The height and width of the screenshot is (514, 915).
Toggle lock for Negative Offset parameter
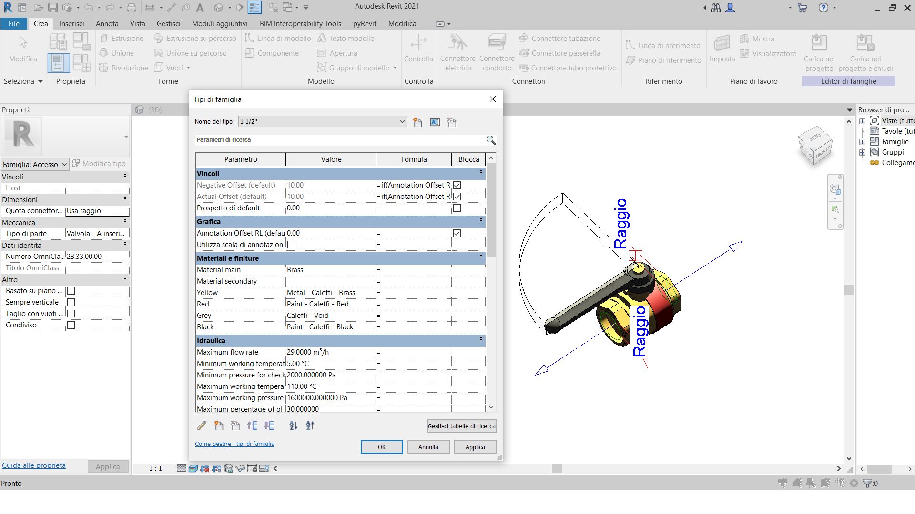click(457, 185)
